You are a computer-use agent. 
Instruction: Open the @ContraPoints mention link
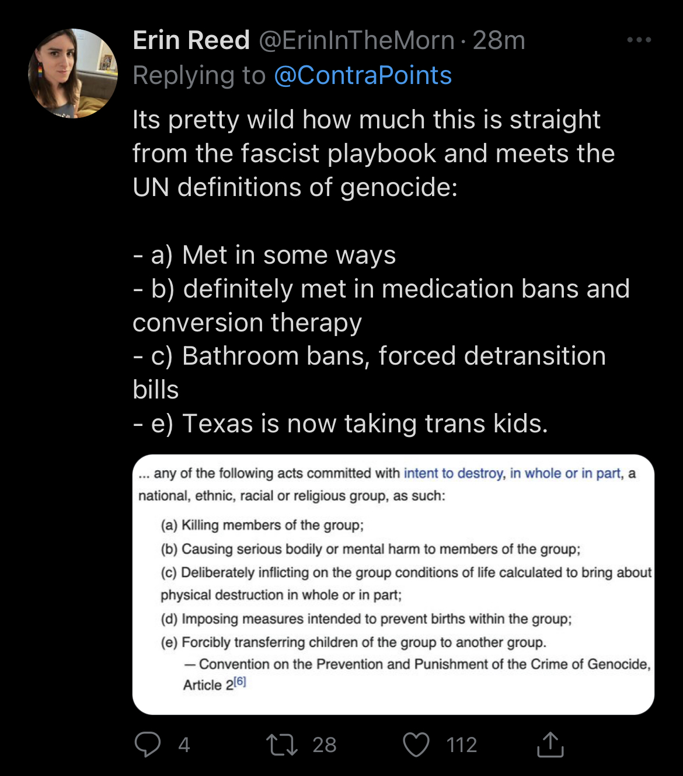[x=363, y=76]
